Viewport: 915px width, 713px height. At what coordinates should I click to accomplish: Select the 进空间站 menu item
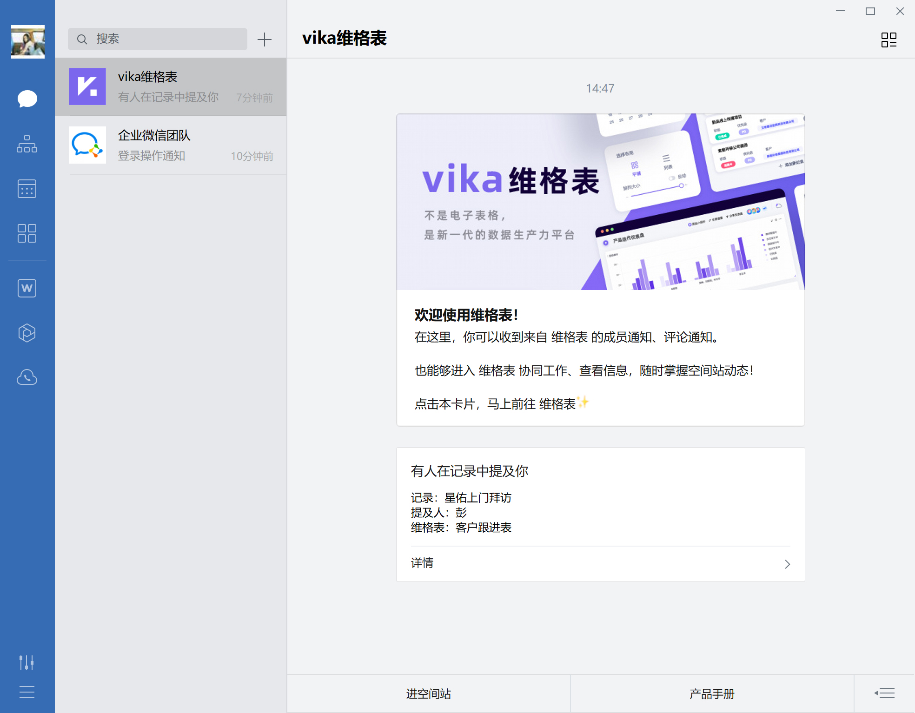428,693
